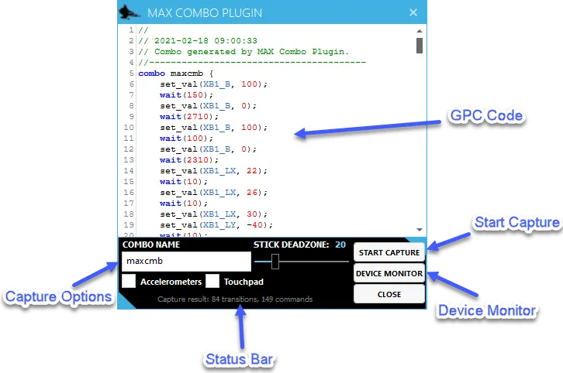Click the code editor scrollbar thumb

click(420, 45)
